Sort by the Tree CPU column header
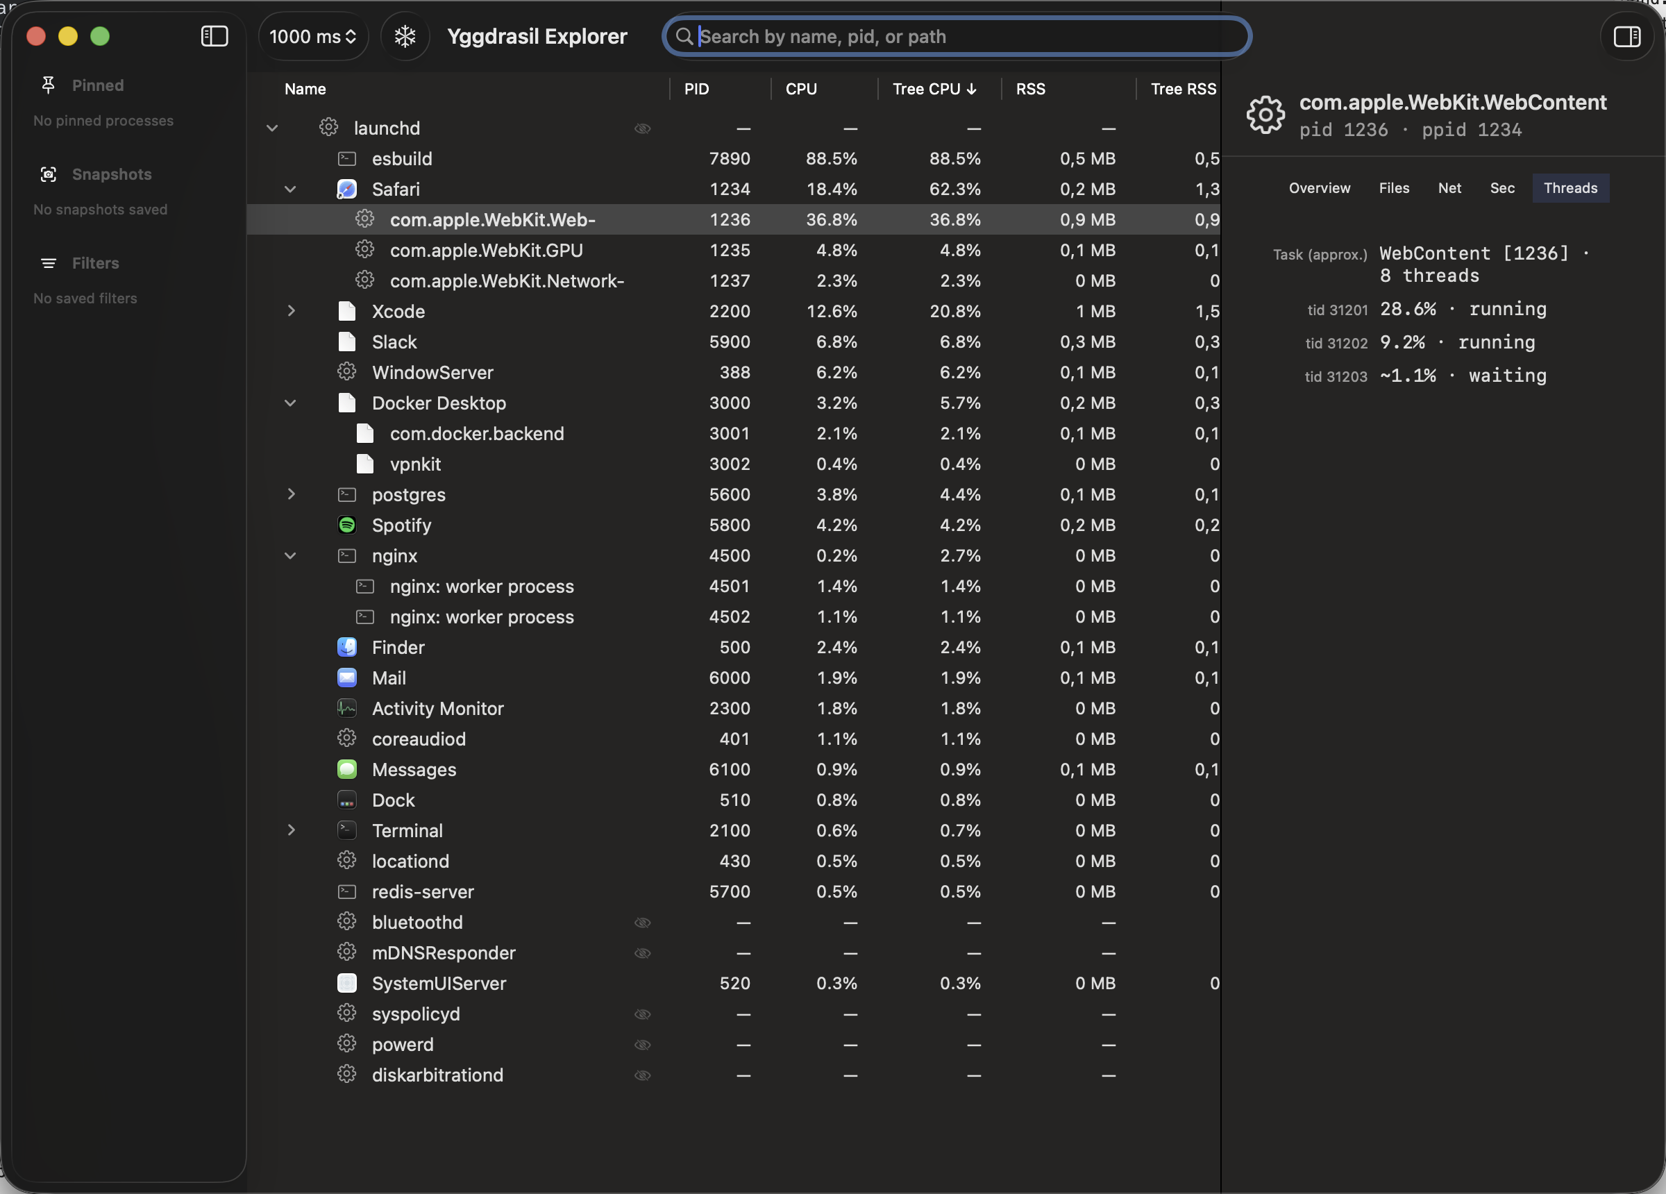 (934, 89)
